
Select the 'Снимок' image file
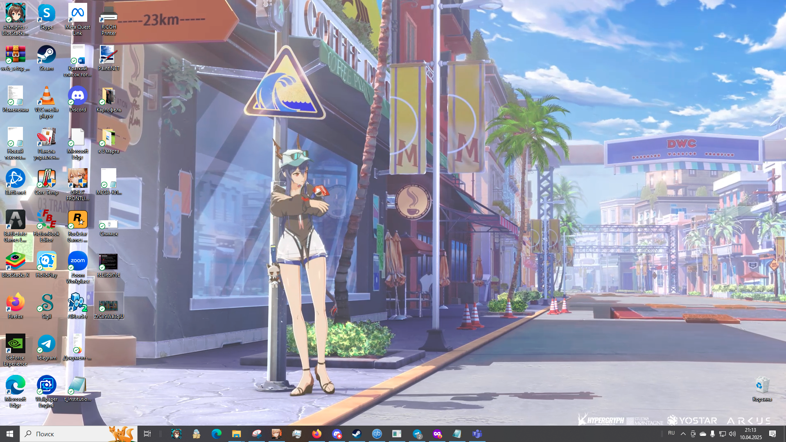[109, 227]
